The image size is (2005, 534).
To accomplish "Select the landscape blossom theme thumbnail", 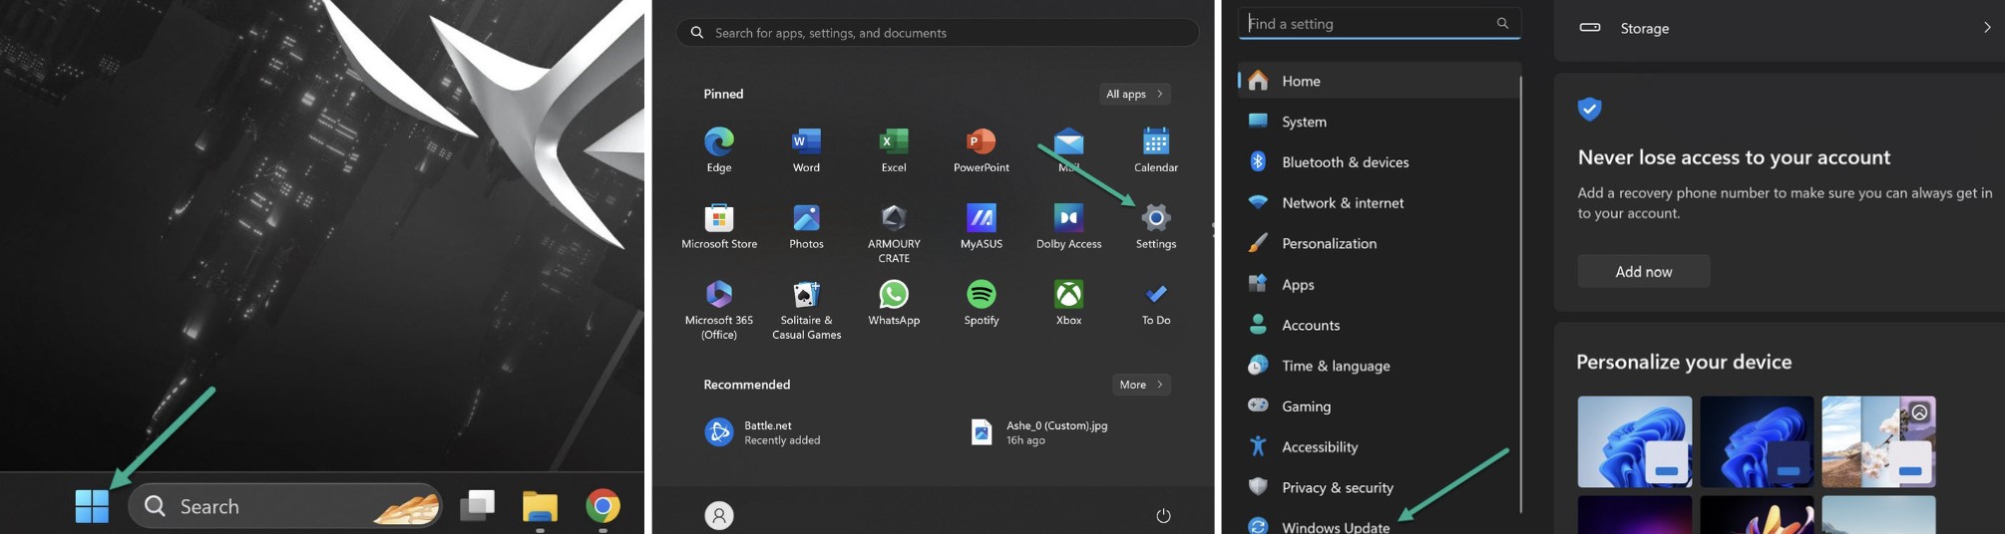I will (x=1878, y=441).
